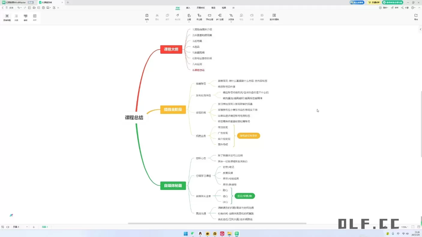Expand the right side panel arrow

click(420, 29)
